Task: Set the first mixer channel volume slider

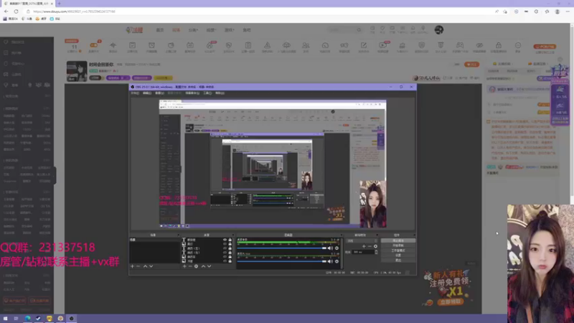Action: tap(281, 248)
